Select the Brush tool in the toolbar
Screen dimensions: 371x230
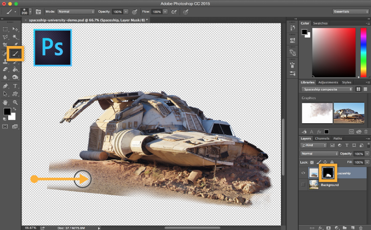pyautogui.click(x=15, y=53)
